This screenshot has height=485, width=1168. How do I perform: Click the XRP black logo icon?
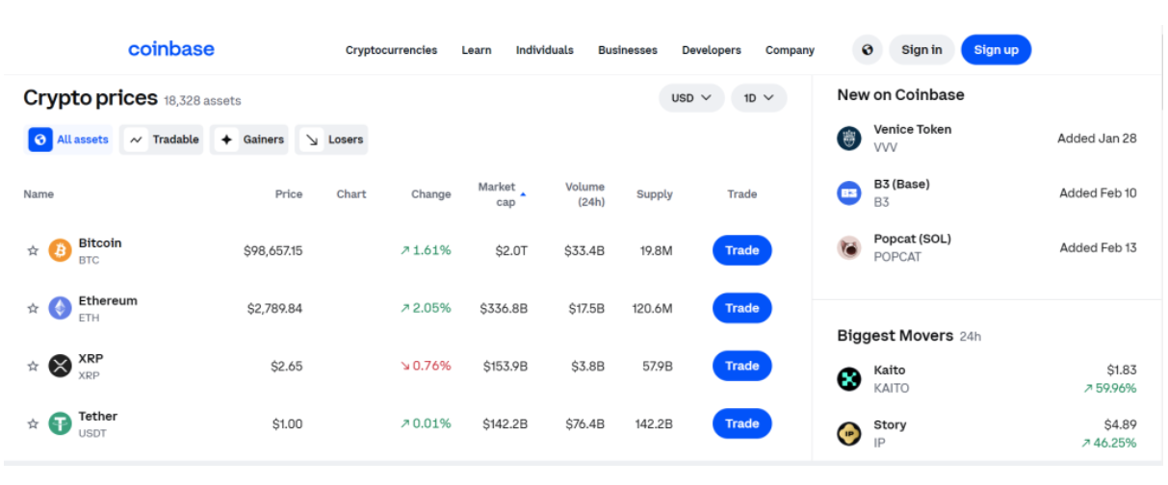click(x=61, y=366)
